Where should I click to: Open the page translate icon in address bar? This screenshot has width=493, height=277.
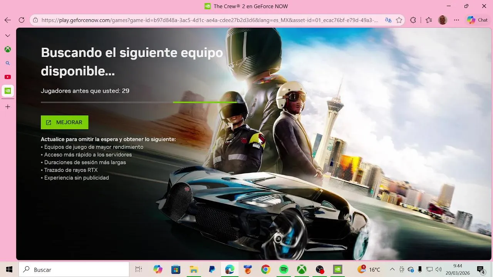[388, 20]
